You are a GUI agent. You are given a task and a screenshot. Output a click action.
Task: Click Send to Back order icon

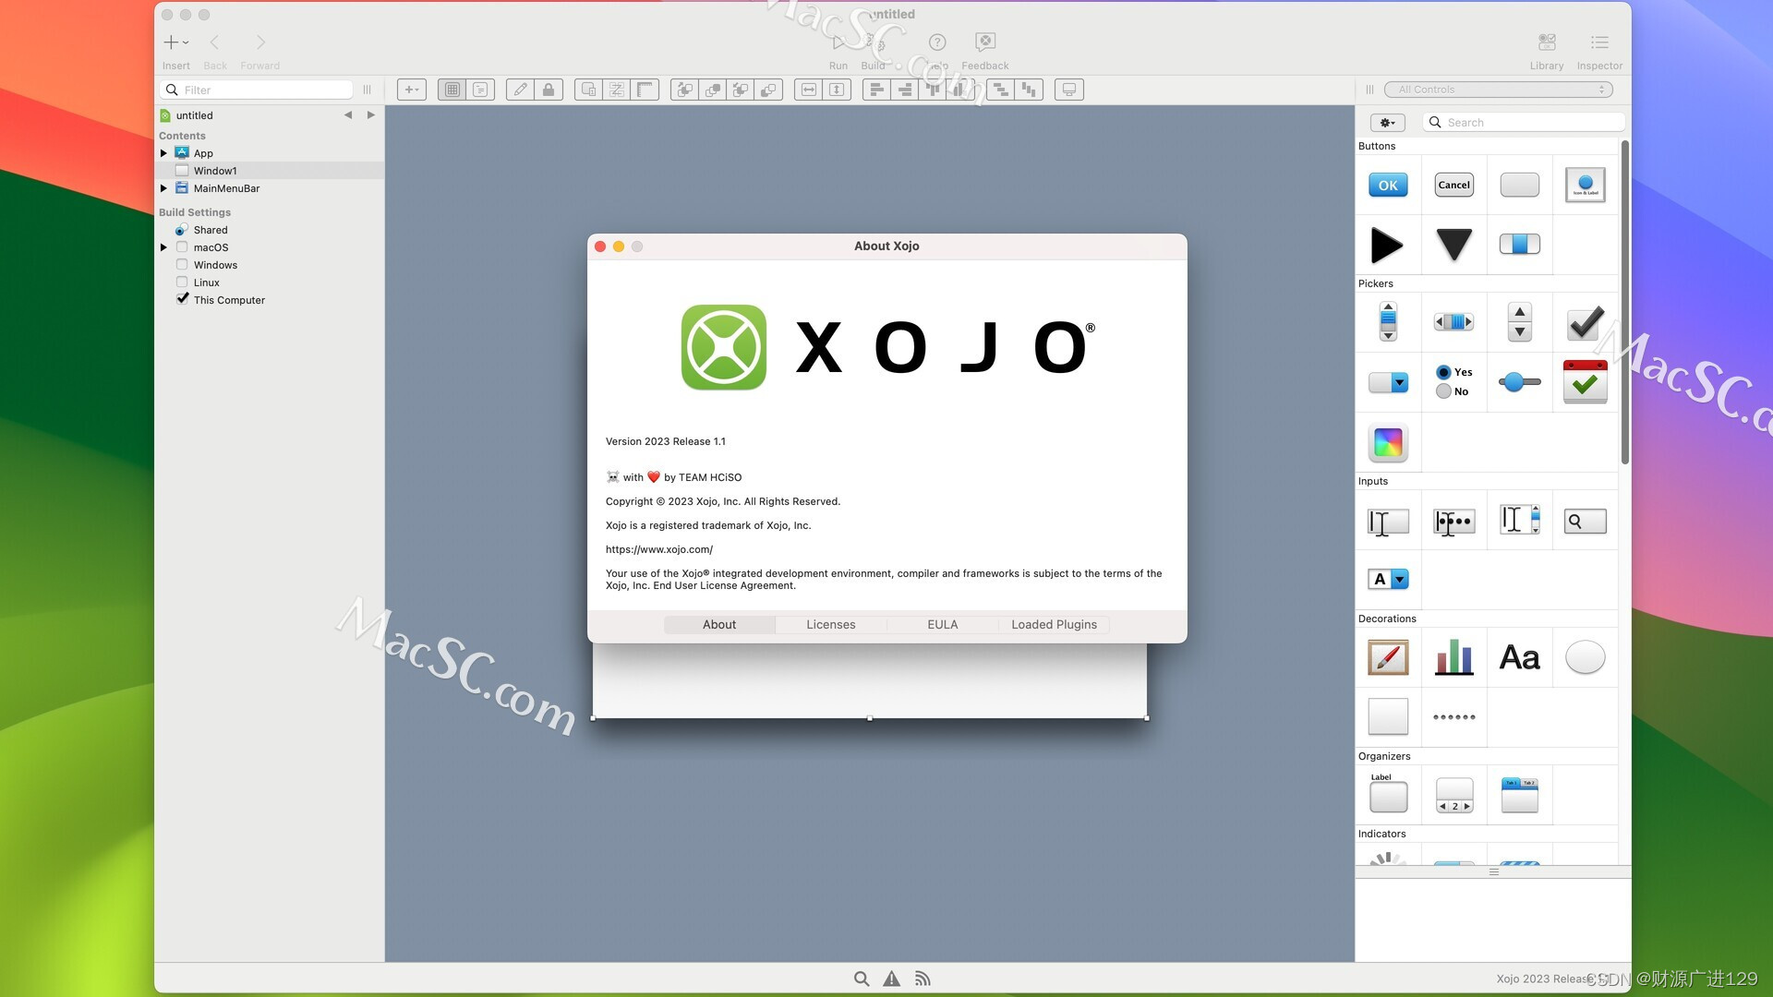coord(768,90)
